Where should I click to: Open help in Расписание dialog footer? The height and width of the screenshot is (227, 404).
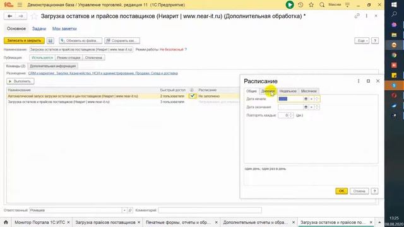click(374, 191)
